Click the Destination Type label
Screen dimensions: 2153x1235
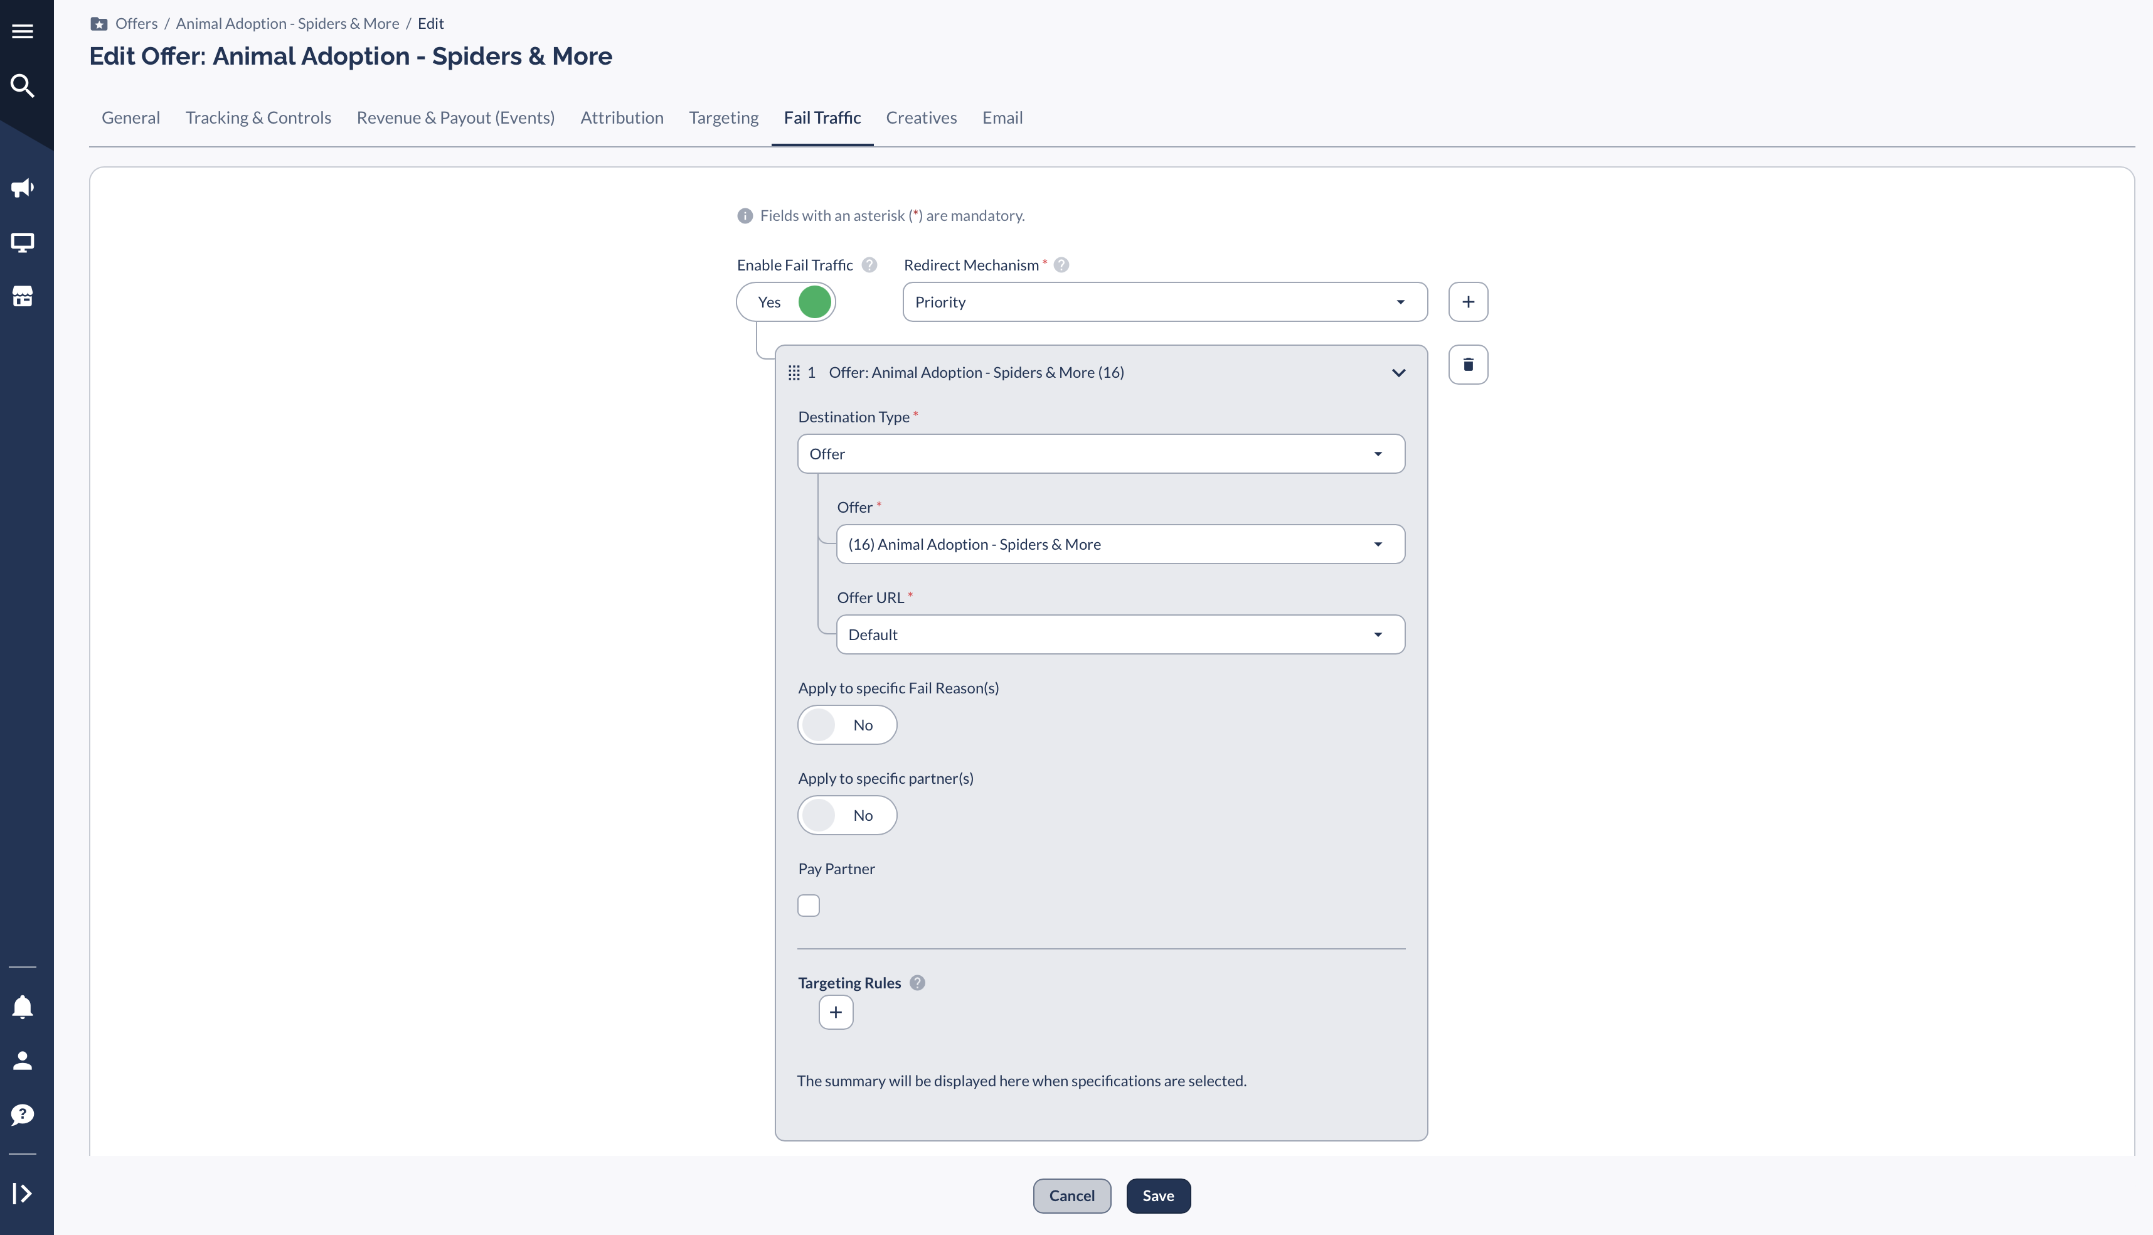(x=853, y=417)
